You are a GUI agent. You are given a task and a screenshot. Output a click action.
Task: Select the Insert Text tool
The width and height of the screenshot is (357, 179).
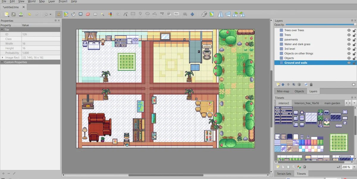[176, 14]
